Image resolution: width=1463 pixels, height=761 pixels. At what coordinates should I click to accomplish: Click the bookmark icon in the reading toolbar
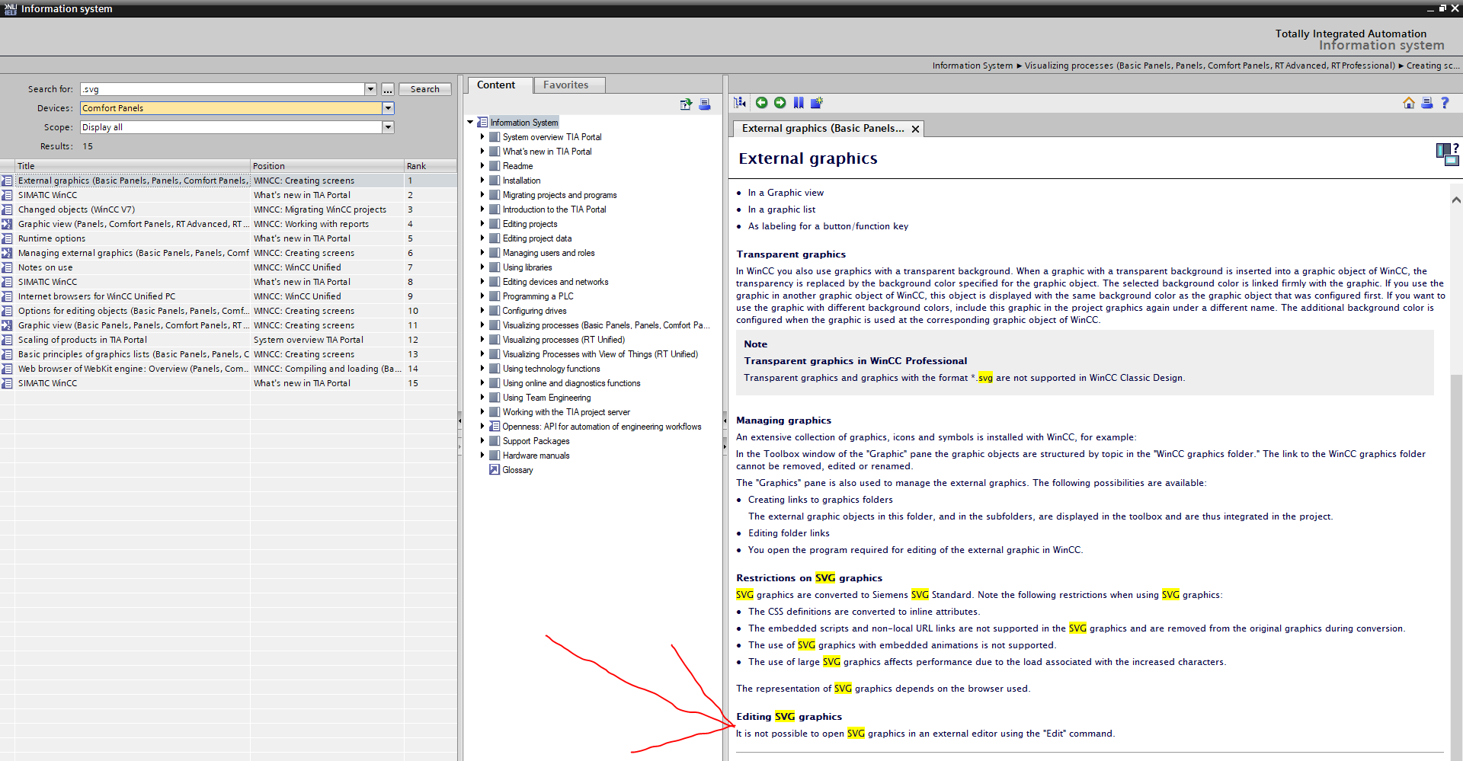pos(799,103)
